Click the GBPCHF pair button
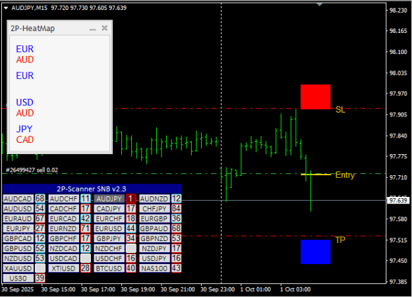Screen dimensions: 412x297 click(x=63, y=238)
